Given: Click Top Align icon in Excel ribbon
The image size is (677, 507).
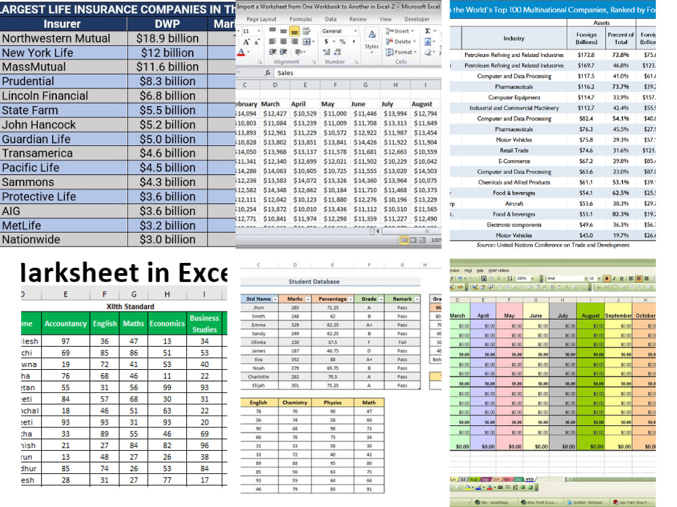Looking at the screenshot, I should 272,30.
